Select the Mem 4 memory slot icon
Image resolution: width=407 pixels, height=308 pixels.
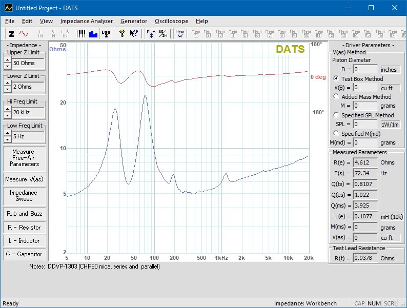click(233, 34)
